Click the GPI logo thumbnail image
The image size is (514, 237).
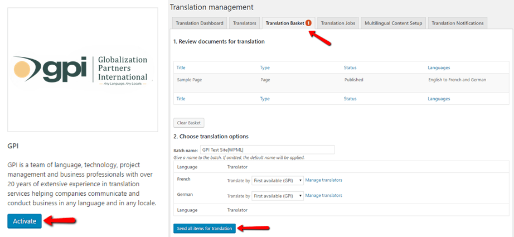tap(83, 70)
